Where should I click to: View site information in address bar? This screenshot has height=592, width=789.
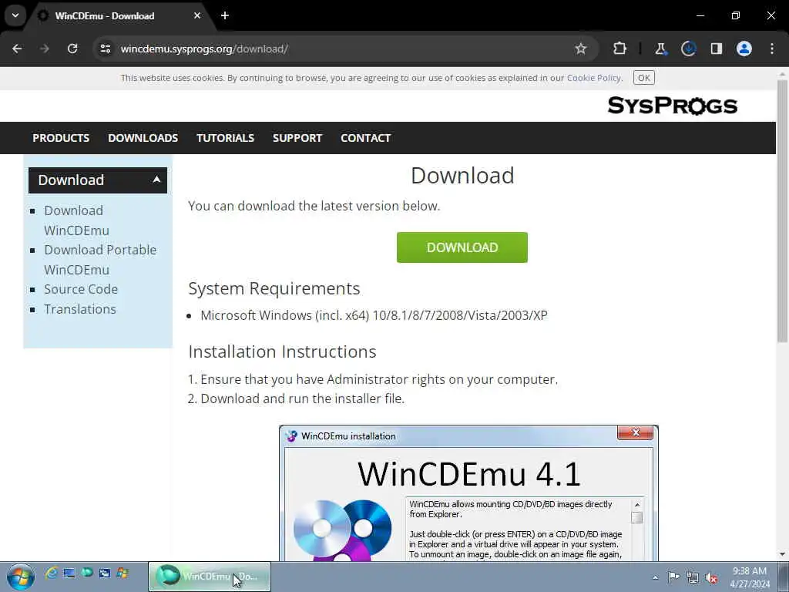click(105, 49)
